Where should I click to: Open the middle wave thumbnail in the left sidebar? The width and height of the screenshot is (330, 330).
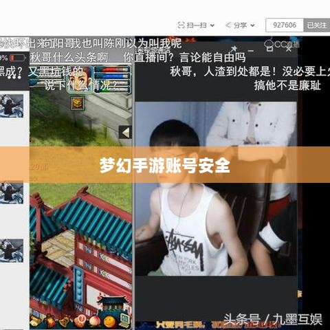pos(12,193)
